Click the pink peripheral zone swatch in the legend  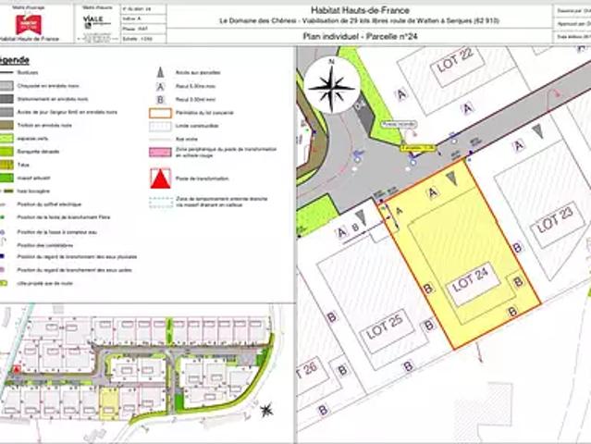coord(161,152)
